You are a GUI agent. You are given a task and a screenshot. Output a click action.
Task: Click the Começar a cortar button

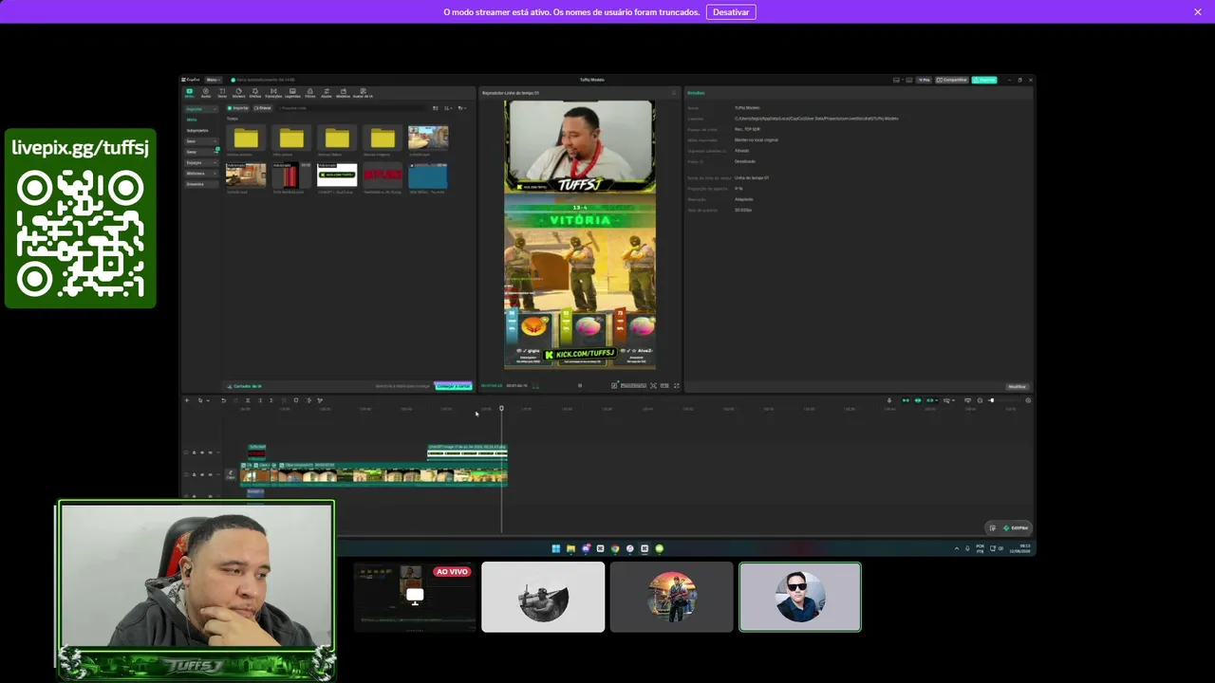pos(453,386)
